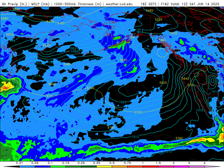Click the orange 0.5 legend swatch
Screen dimensions: 224x168
pos(120,167)
